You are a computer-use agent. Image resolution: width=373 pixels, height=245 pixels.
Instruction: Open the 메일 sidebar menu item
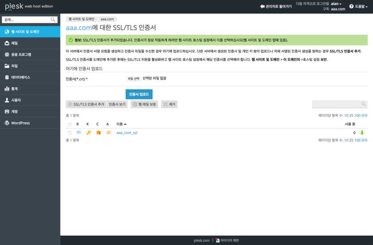30,43
